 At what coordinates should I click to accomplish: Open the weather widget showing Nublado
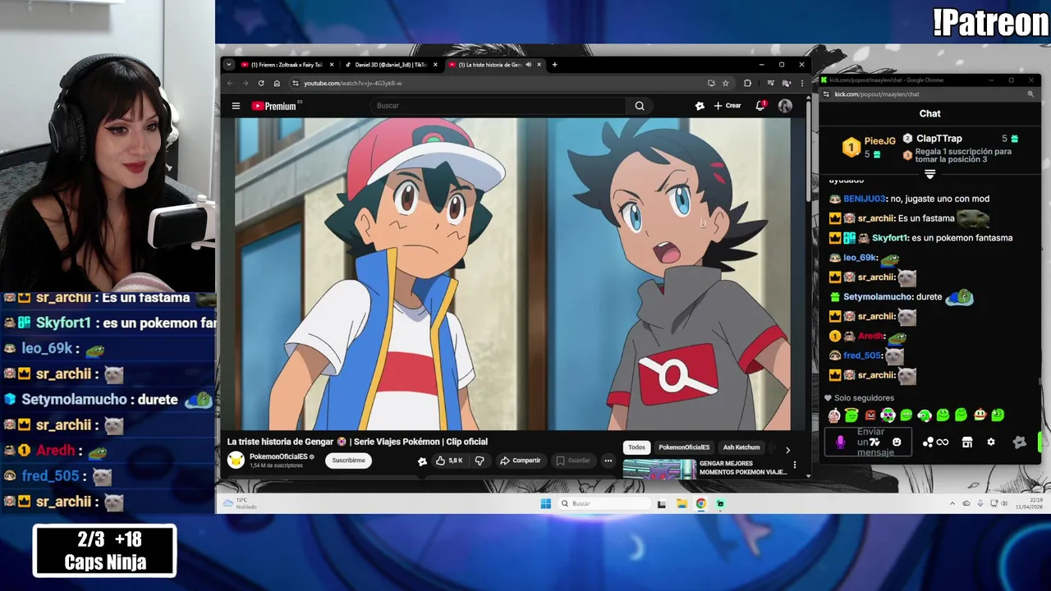point(238,503)
